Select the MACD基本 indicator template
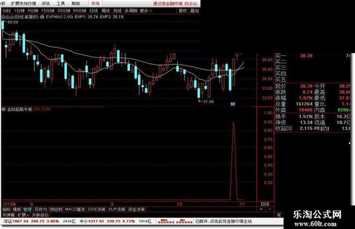 pyautogui.click(x=75, y=209)
